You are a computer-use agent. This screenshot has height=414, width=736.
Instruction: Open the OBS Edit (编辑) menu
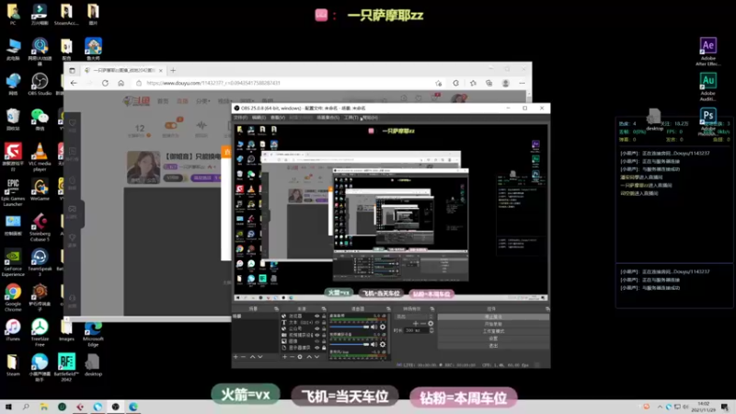click(x=259, y=118)
